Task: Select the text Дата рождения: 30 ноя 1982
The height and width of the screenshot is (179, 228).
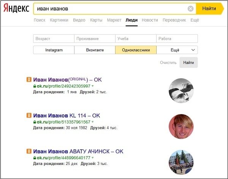Action: point(60,128)
